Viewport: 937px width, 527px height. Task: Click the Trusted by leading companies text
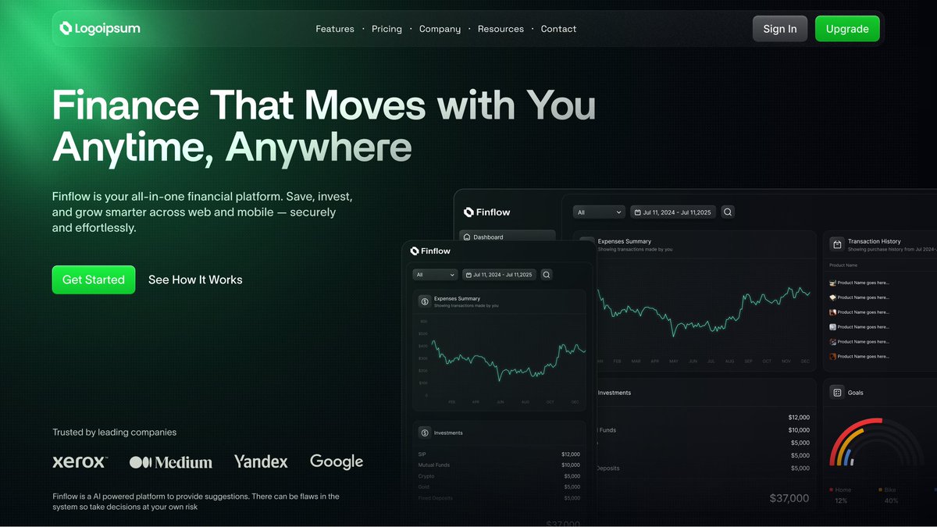[115, 433]
